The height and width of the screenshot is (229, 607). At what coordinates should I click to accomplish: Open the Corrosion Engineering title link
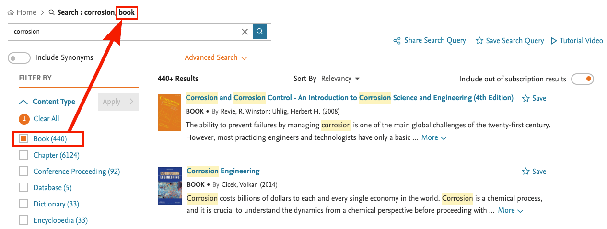click(x=223, y=171)
